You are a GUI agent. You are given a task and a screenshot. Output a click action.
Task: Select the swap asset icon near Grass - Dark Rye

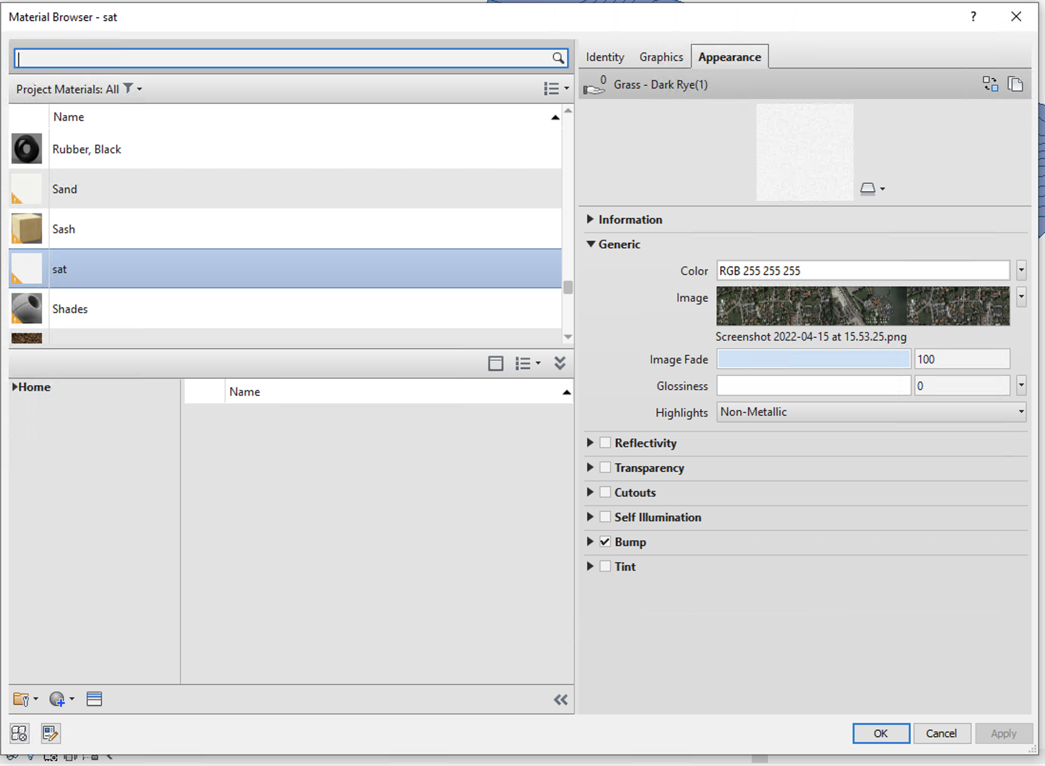tap(990, 84)
